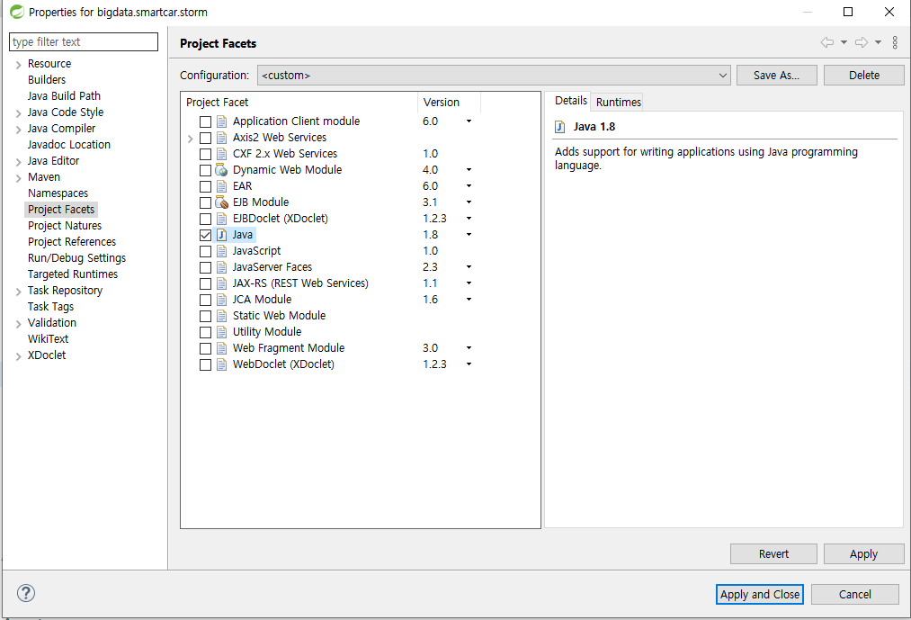Click the EAR facet document icon
The width and height of the screenshot is (911, 620).
221,186
